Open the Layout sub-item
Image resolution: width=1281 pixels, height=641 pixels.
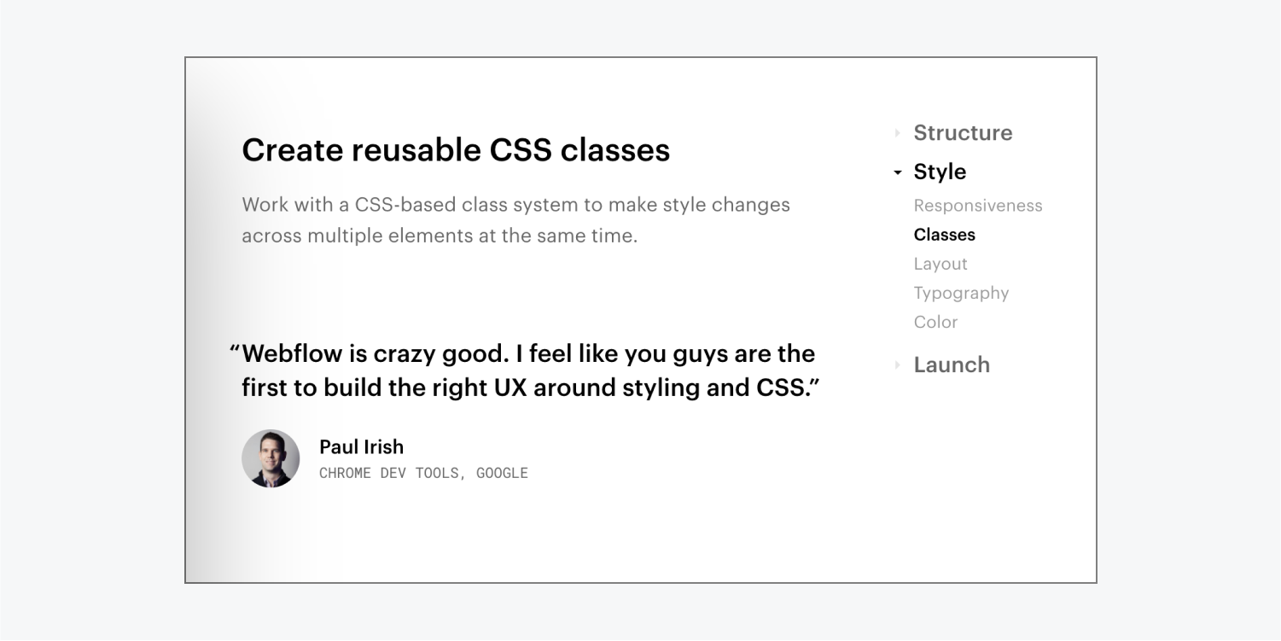click(940, 264)
